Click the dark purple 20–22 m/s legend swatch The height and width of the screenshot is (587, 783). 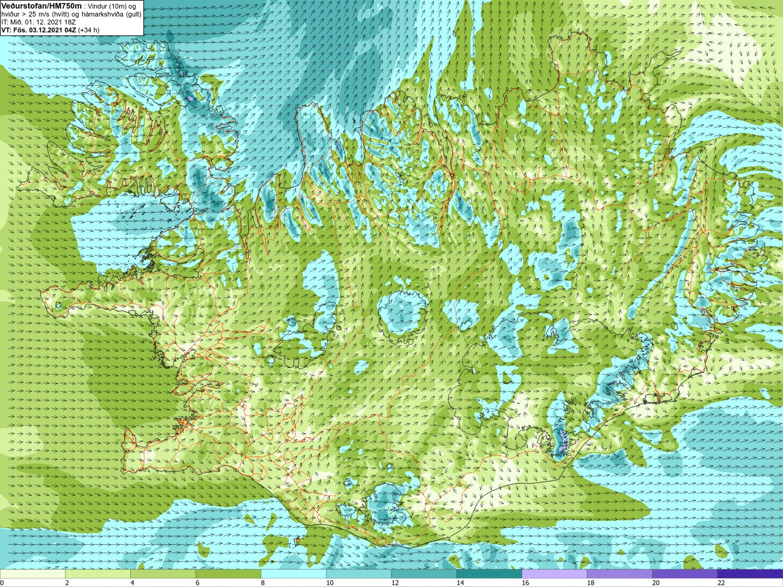[x=685, y=574]
